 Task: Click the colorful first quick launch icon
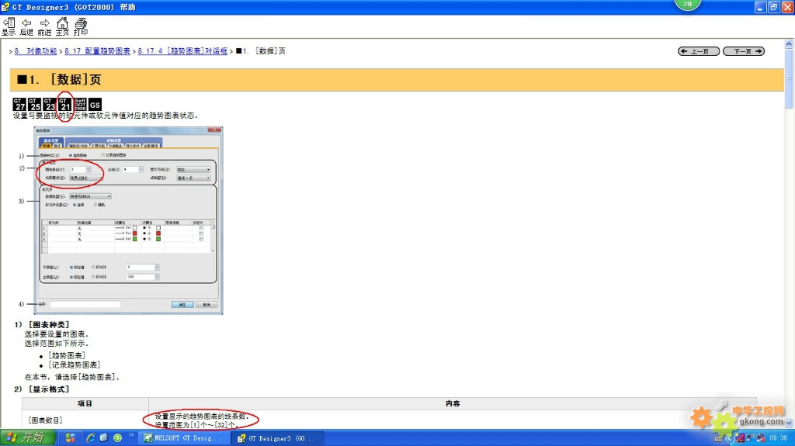point(71,438)
